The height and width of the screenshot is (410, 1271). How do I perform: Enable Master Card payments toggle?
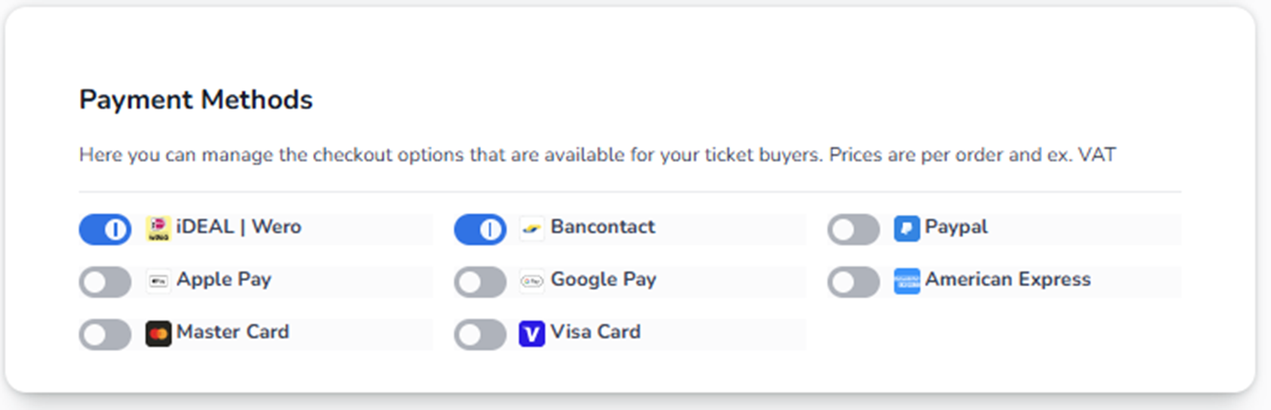tap(105, 335)
